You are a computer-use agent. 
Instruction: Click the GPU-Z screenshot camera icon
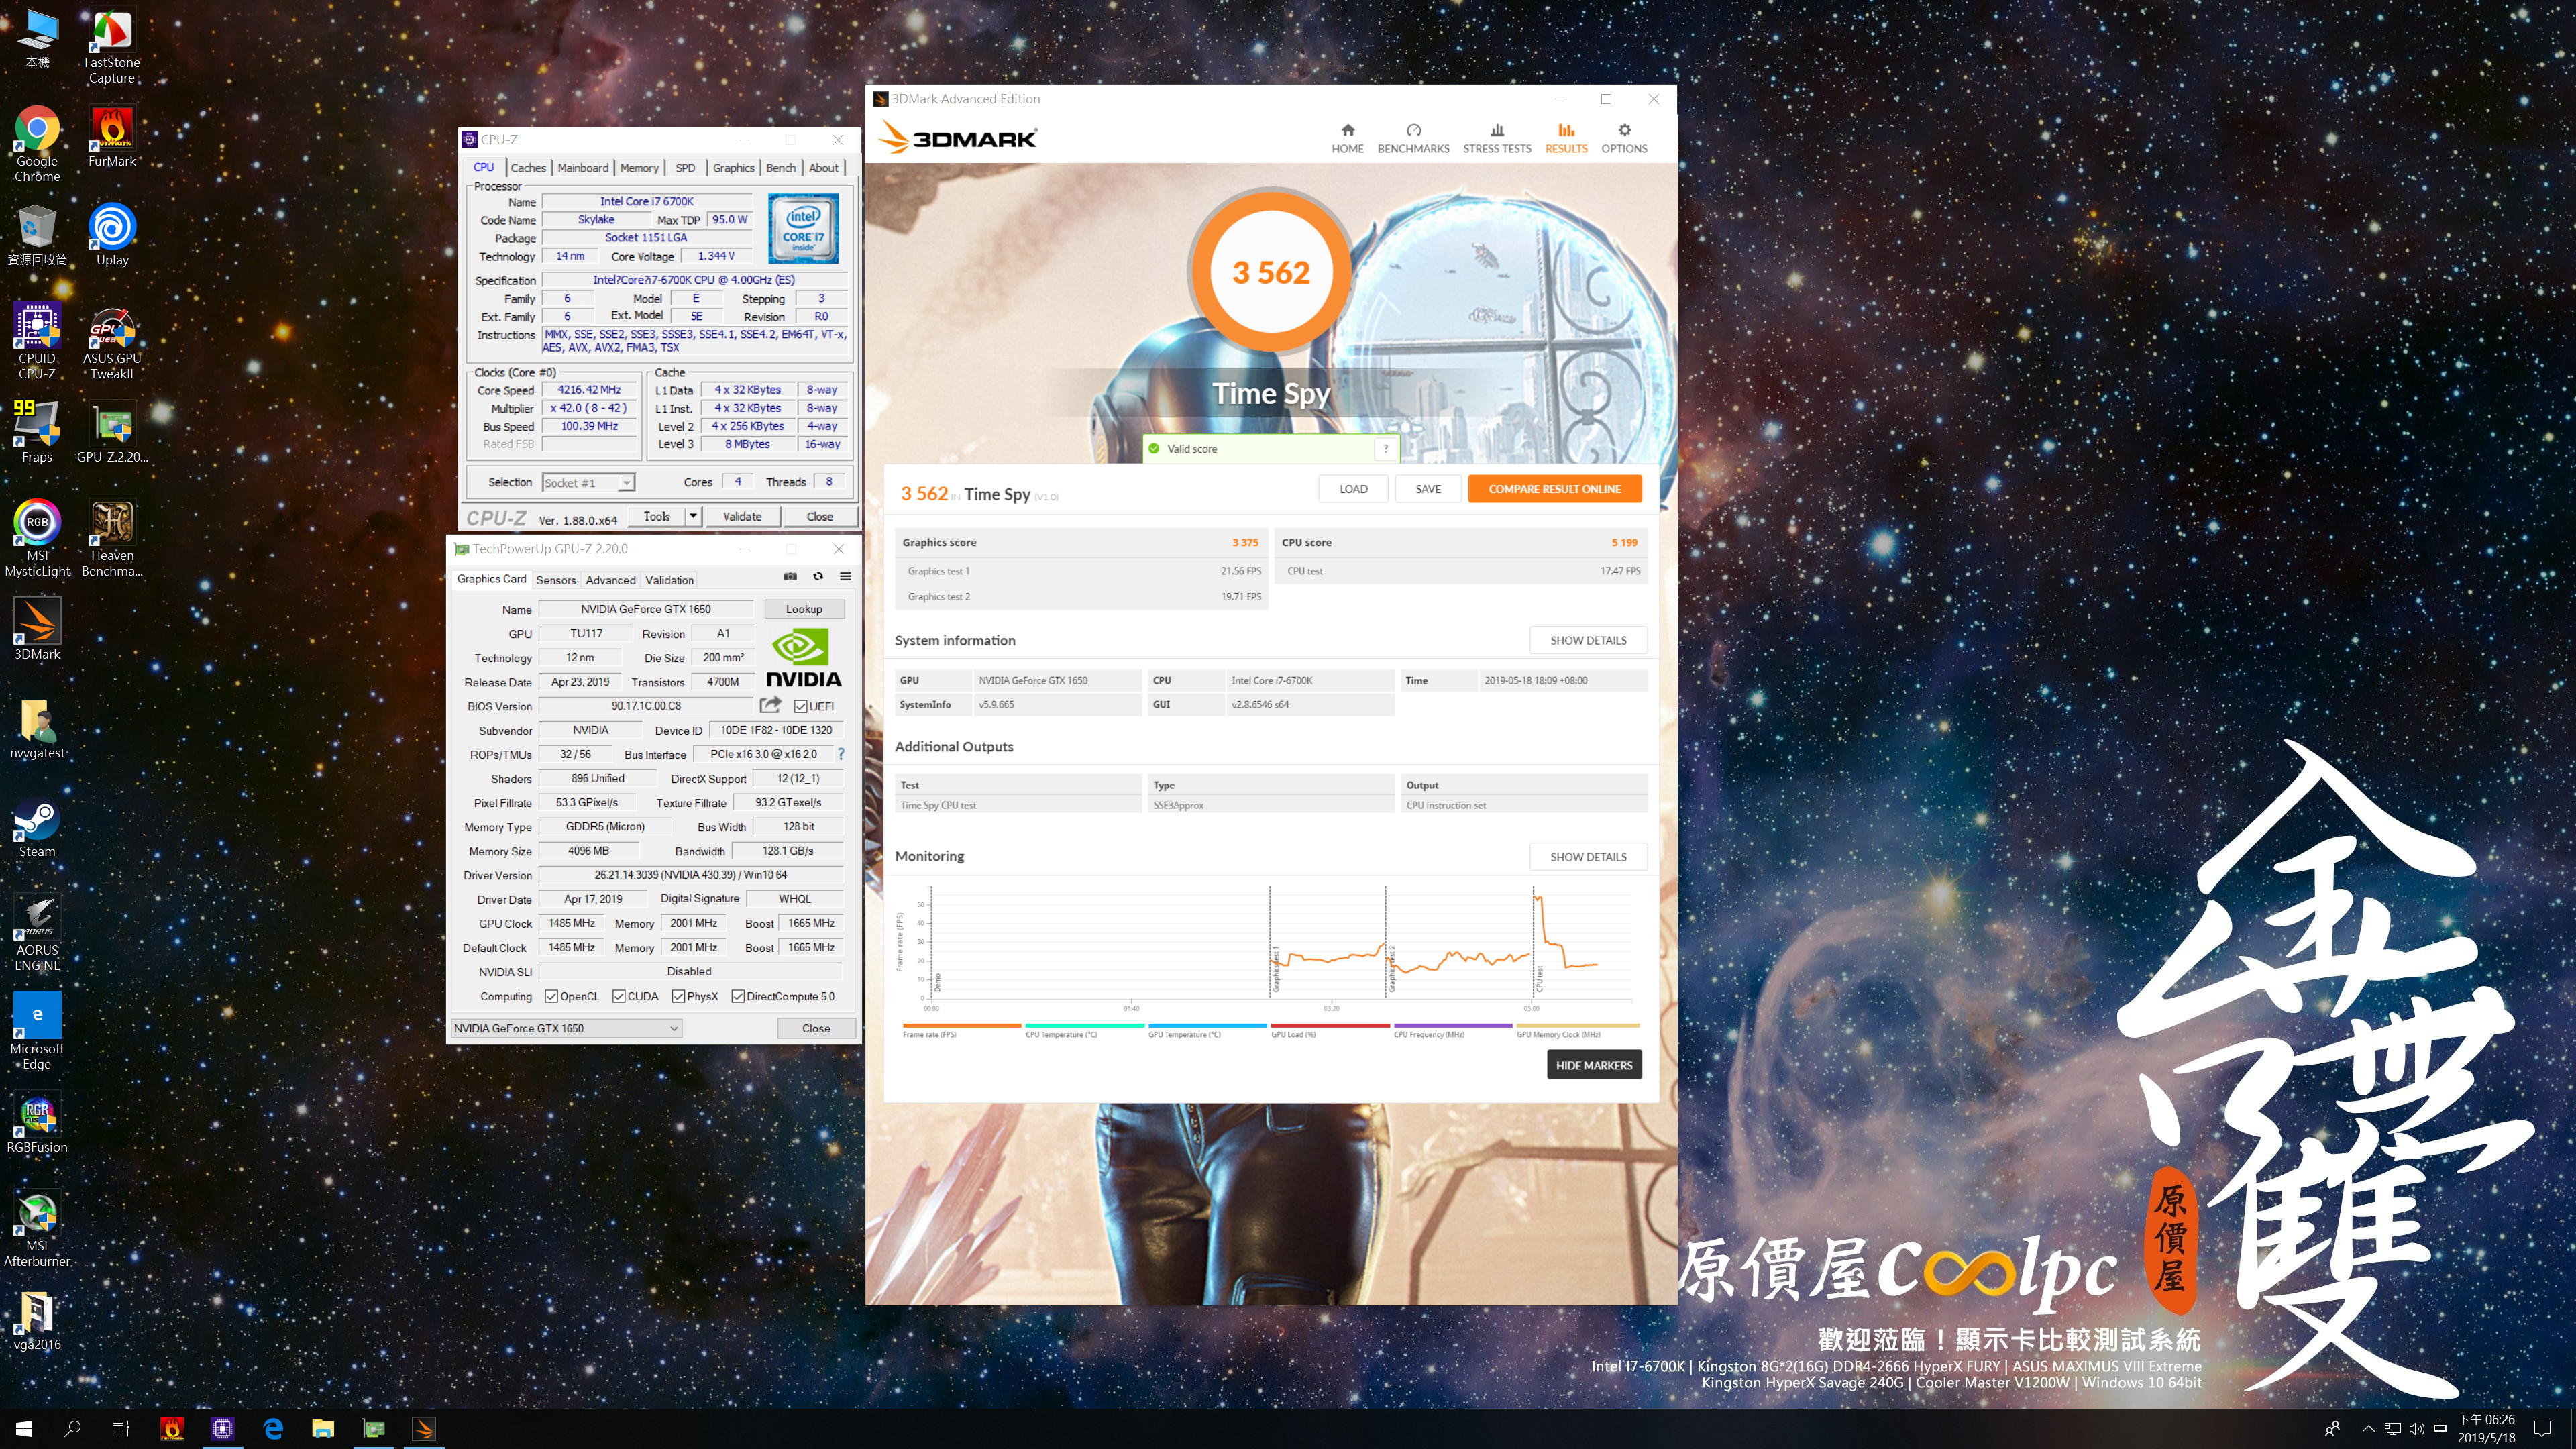point(790,576)
